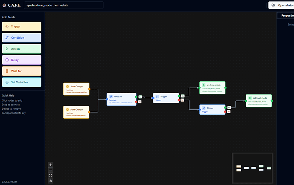Open the Open Automation dialog

[281, 5]
